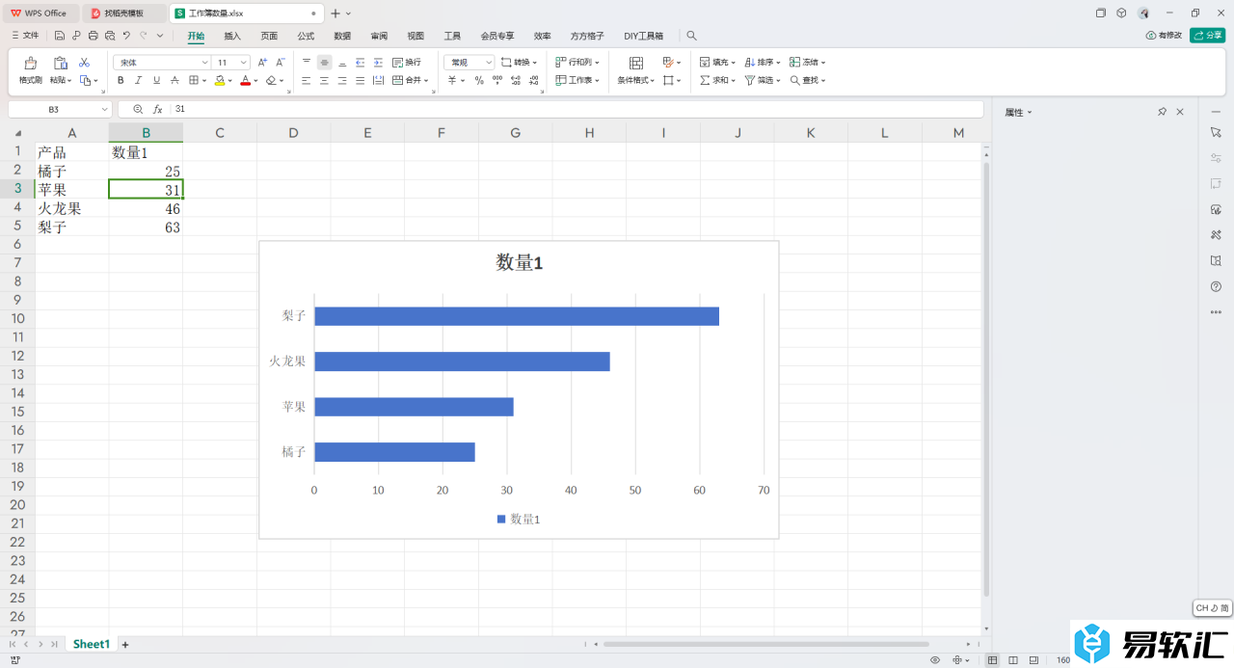Click the Print icon in quick access toolbar
This screenshot has height=668, width=1234.
click(x=93, y=36)
